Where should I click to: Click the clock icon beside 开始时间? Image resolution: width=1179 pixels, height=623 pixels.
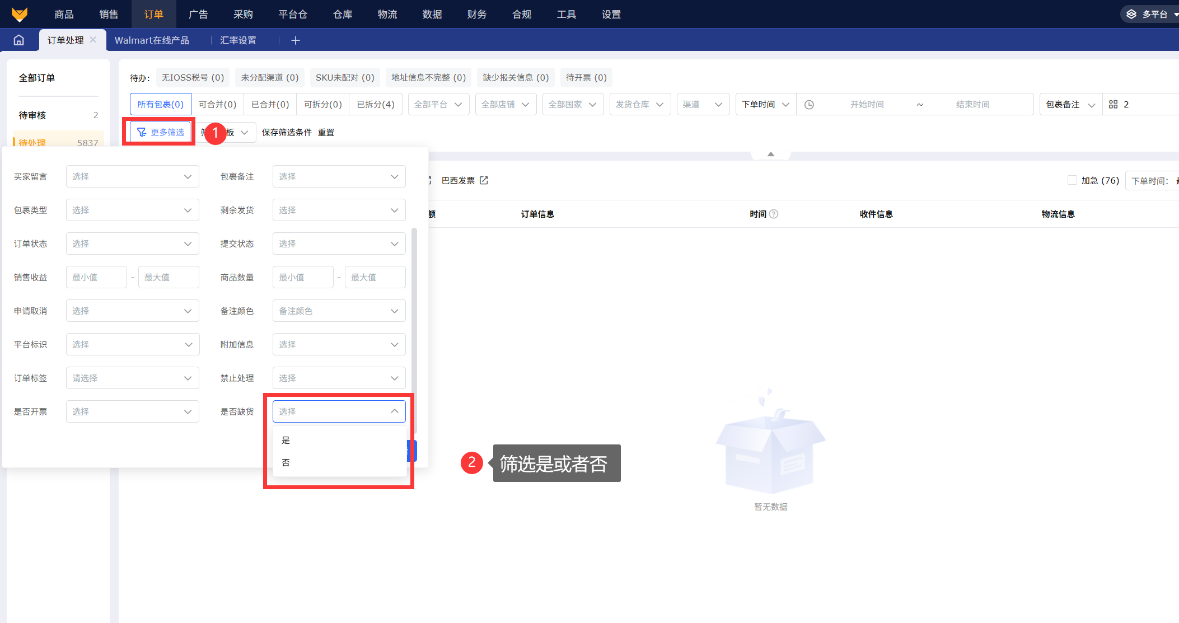click(809, 105)
